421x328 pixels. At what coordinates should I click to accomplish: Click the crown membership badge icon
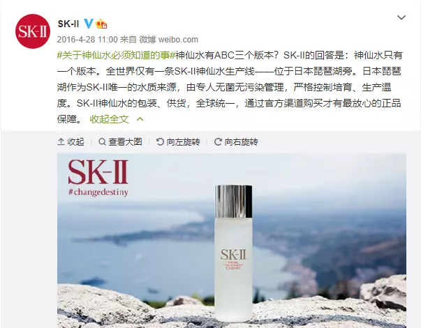(101, 24)
